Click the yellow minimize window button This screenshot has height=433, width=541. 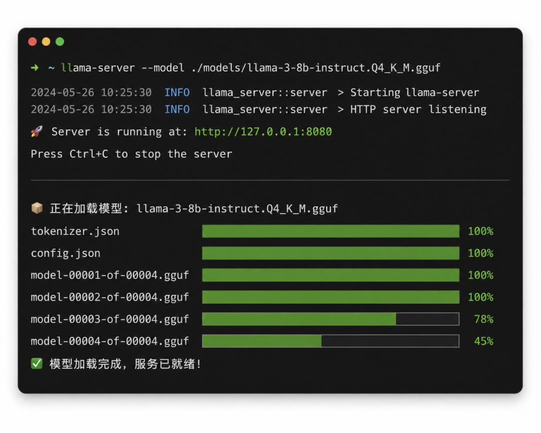(46, 42)
